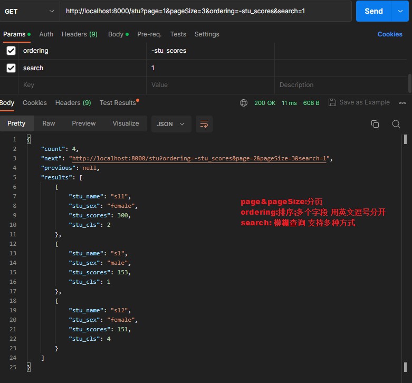412x383 pixels.
Task: Open the Send options dropdown arrow
Action: click(400, 11)
